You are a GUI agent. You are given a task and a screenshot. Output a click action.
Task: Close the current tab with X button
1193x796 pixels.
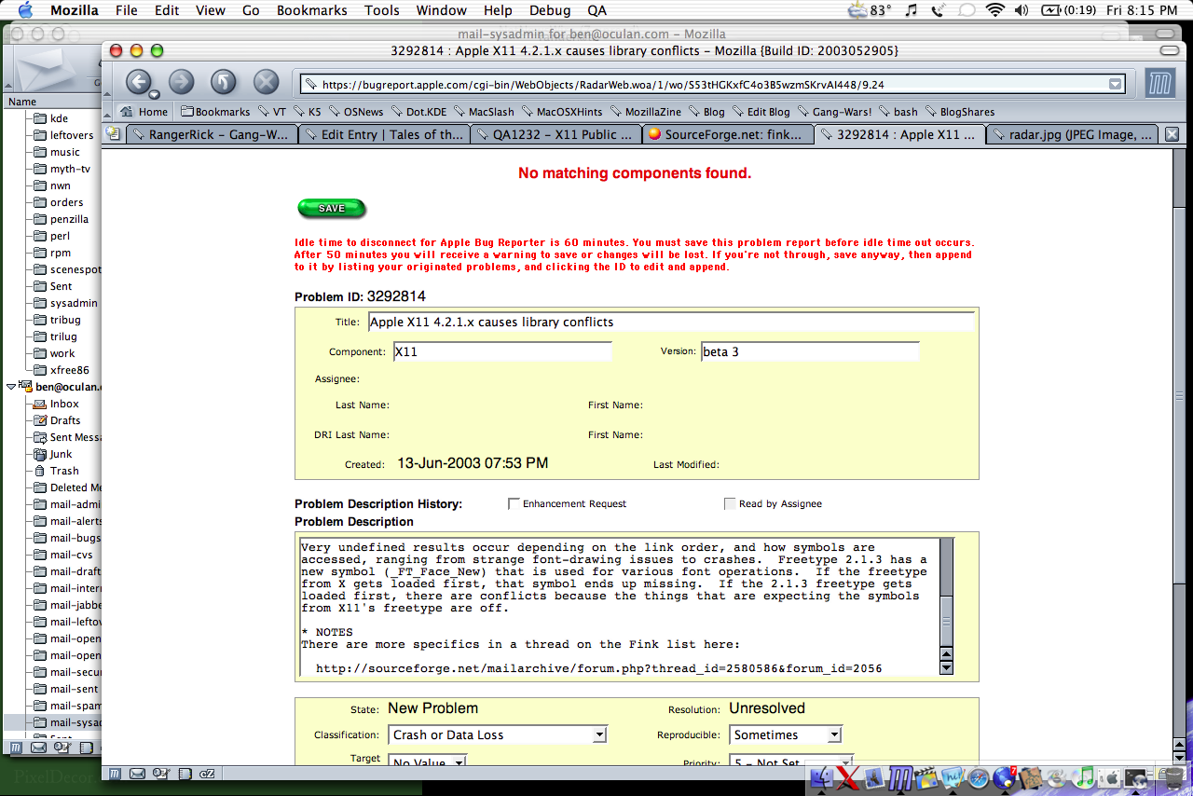point(1172,134)
